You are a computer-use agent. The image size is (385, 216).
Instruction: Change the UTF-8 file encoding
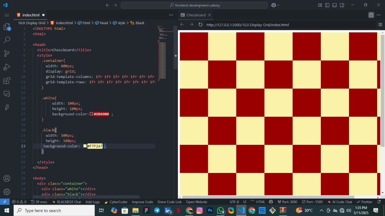click(234, 202)
